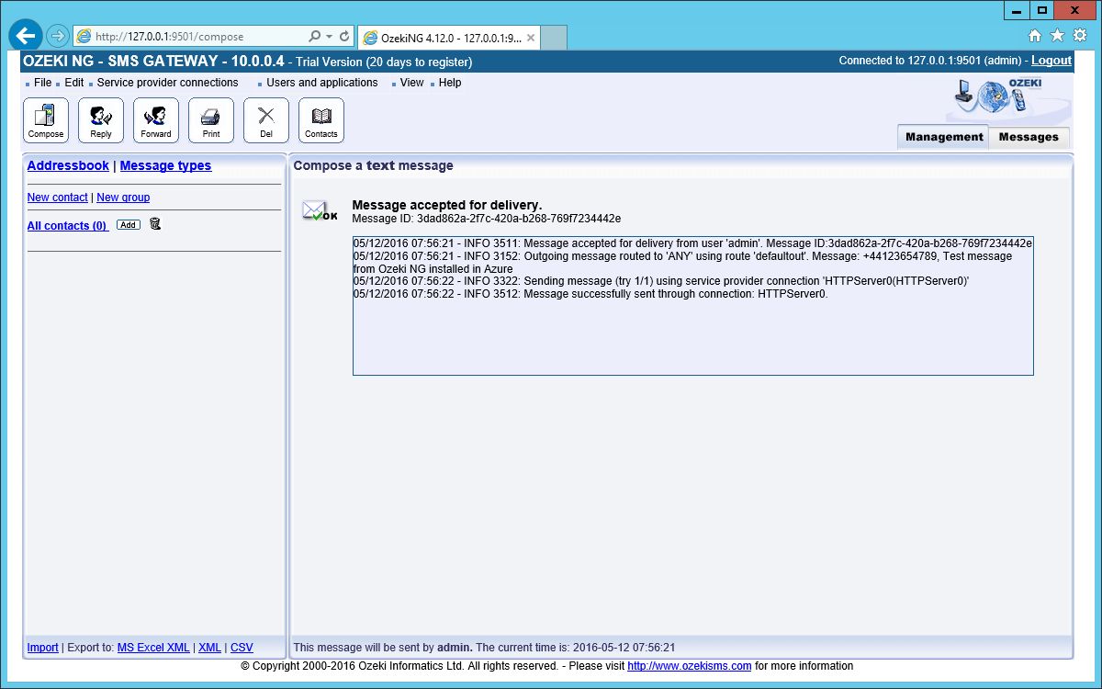Open the Message types link

click(x=165, y=166)
